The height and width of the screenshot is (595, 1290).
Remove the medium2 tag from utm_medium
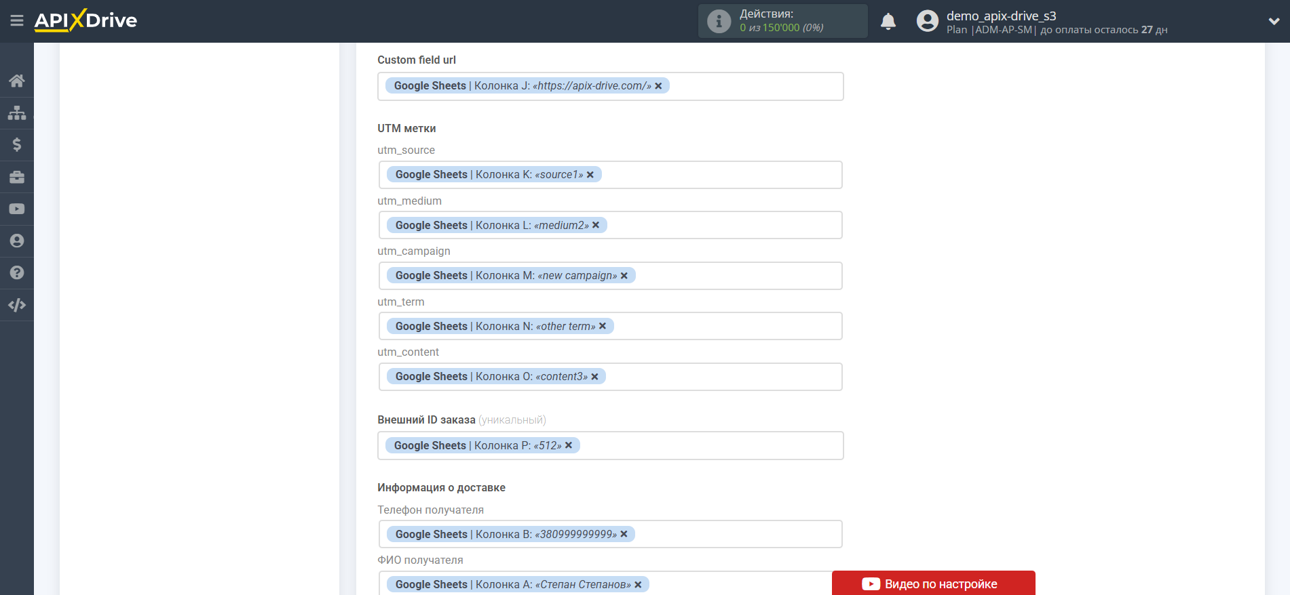click(x=596, y=225)
